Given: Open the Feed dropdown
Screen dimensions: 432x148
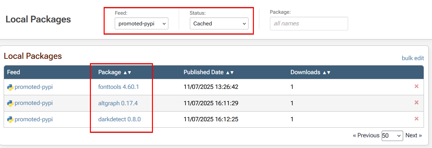Looking at the screenshot, I should click(141, 24).
